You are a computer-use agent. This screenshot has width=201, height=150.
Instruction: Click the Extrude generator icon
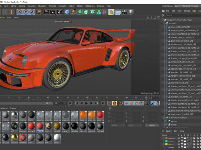86,12
